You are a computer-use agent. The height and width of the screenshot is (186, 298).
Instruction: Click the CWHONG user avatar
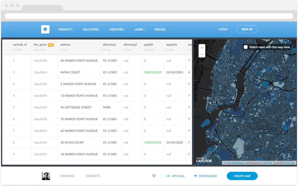(x=46, y=176)
